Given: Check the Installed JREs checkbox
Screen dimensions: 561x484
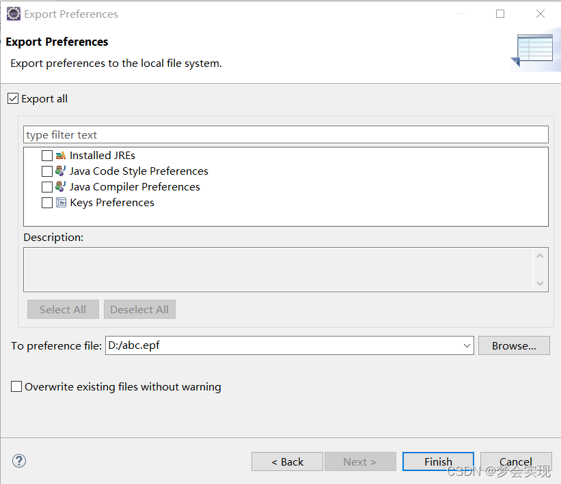Looking at the screenshot, I should tap(47, 156).
